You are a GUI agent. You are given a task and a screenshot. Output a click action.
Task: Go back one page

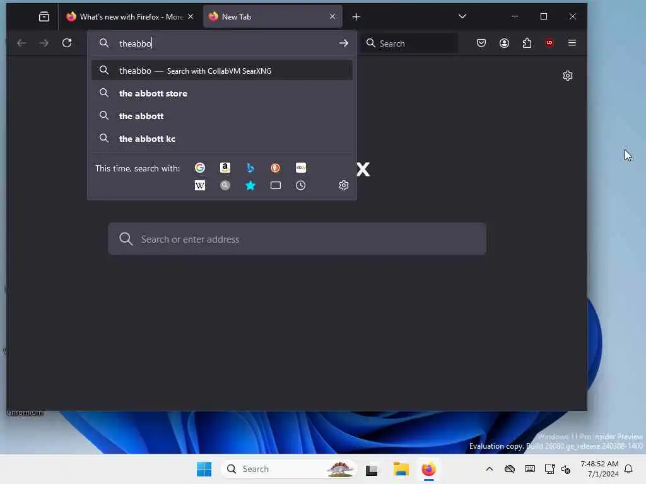pos(21,43)
